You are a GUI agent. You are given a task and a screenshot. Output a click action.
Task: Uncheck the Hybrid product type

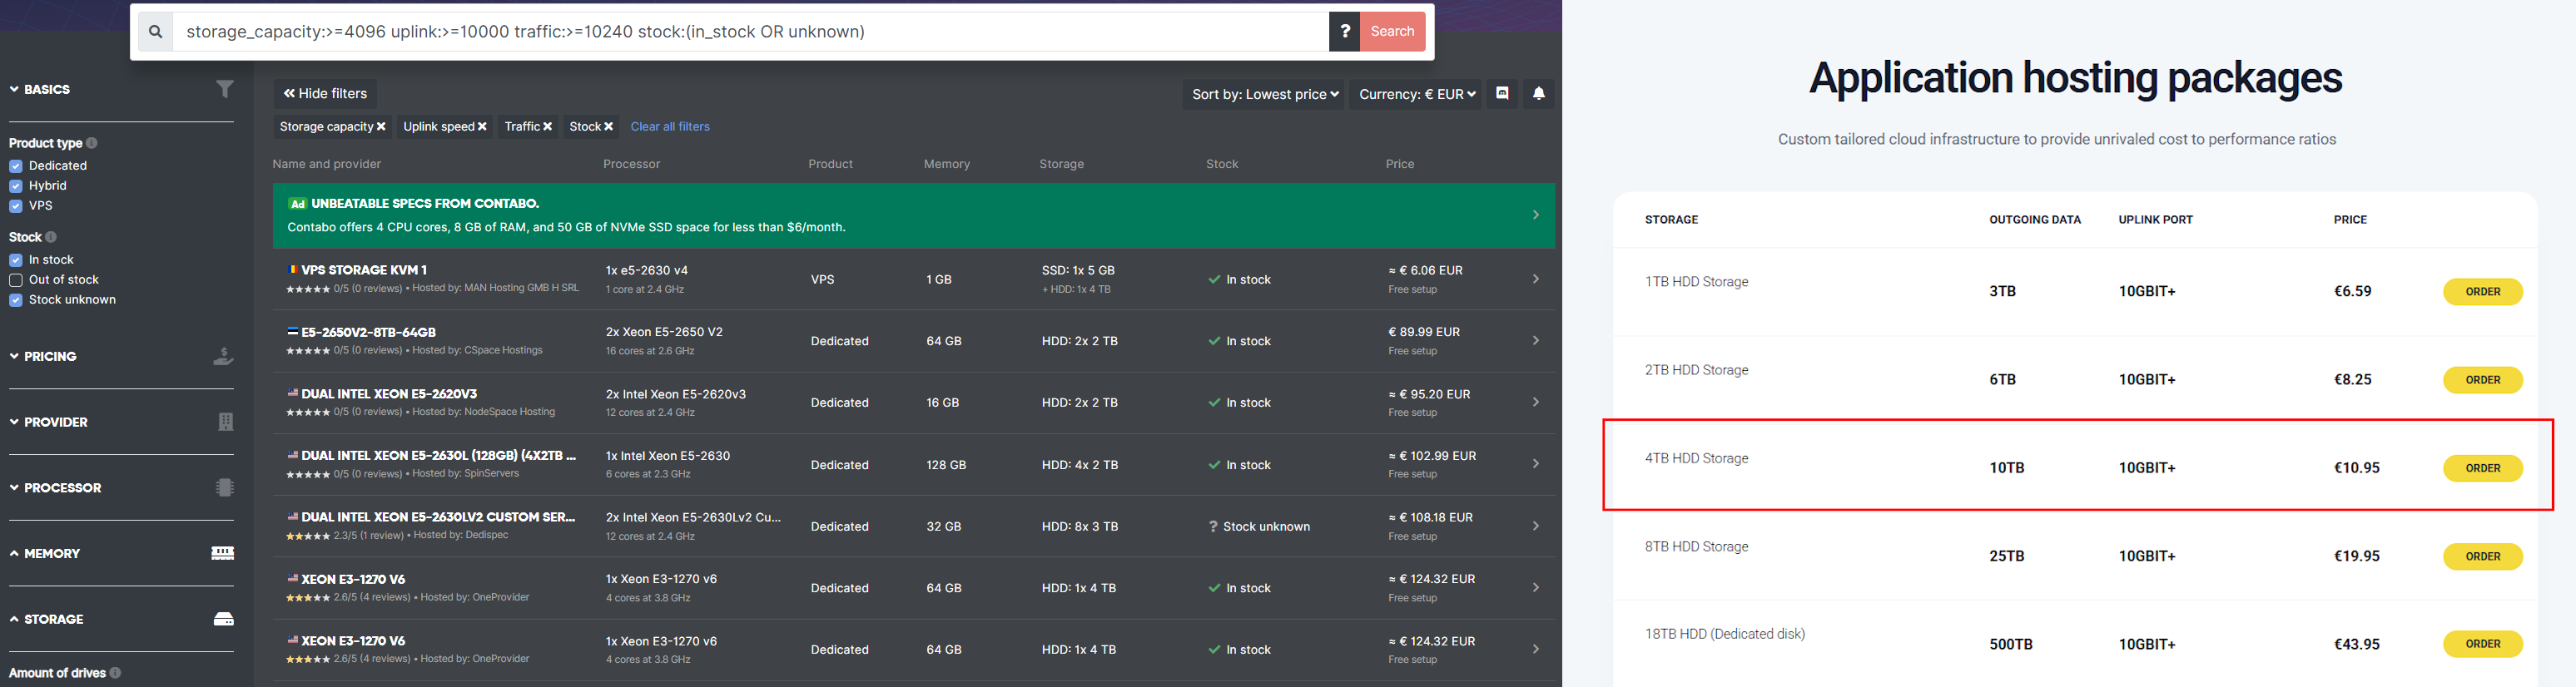(16, 186)
